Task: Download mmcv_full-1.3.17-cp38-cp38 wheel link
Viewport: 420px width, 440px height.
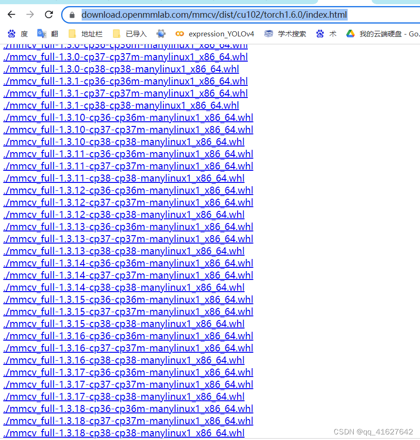Action: point(124,397)
